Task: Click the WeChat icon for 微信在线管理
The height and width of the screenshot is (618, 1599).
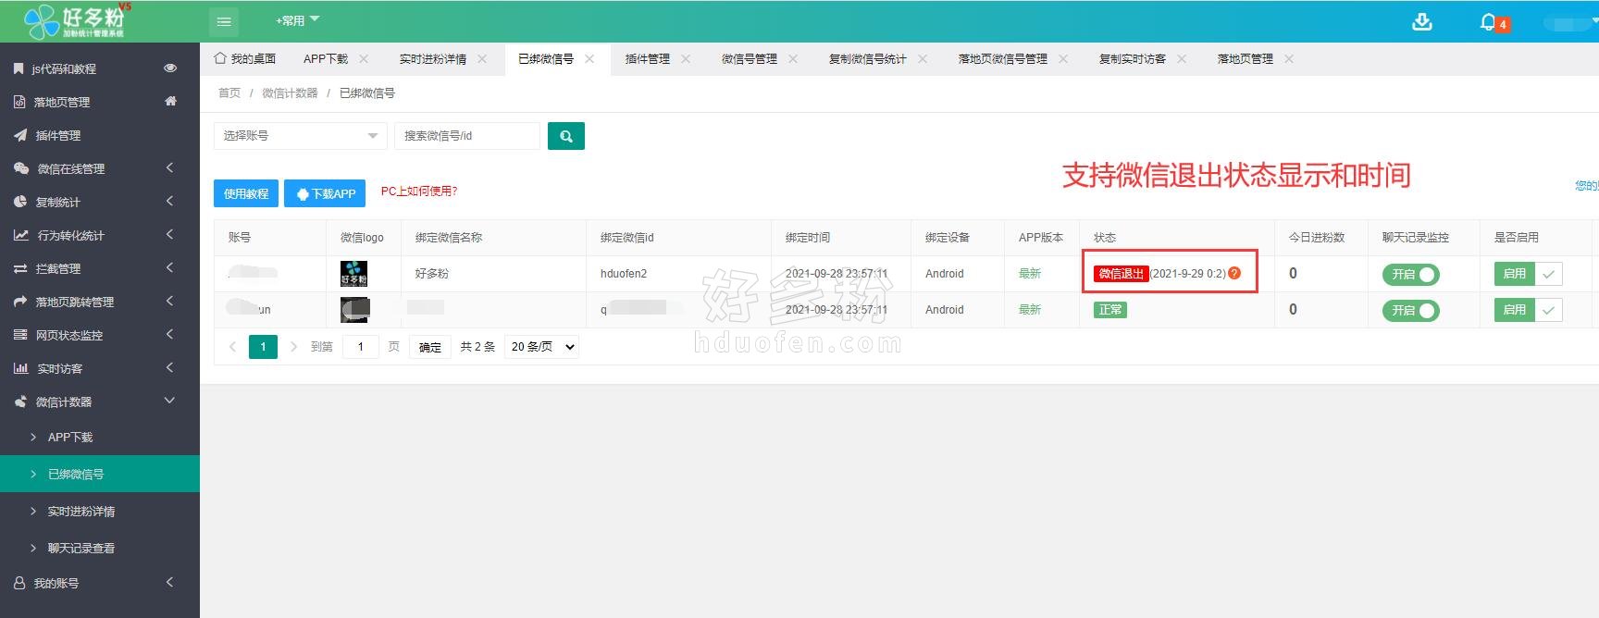Action: pyautogui.click(x=20, y=168)
